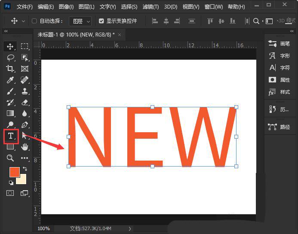
Task: Open the 滤镜(T) menu
Action: (151, 7)
